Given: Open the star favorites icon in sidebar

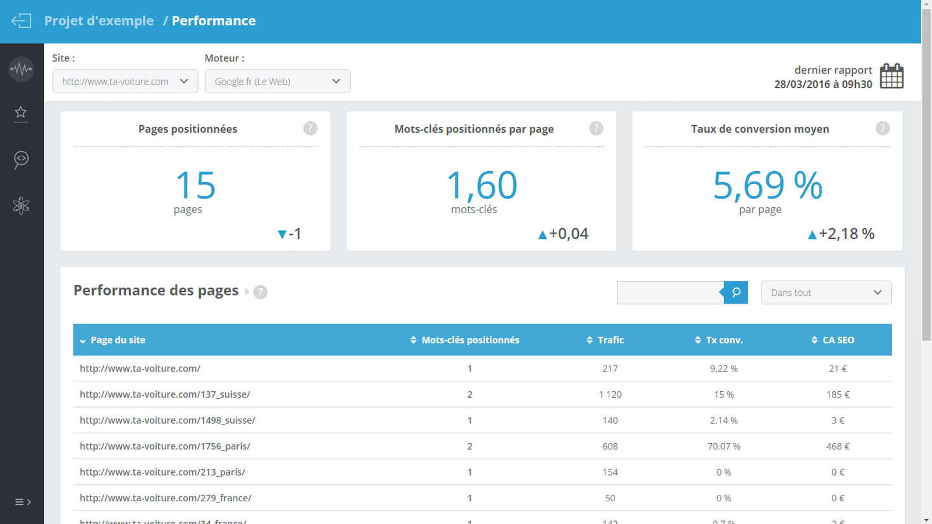Looking at the screenshot, I should click(21, 113).
